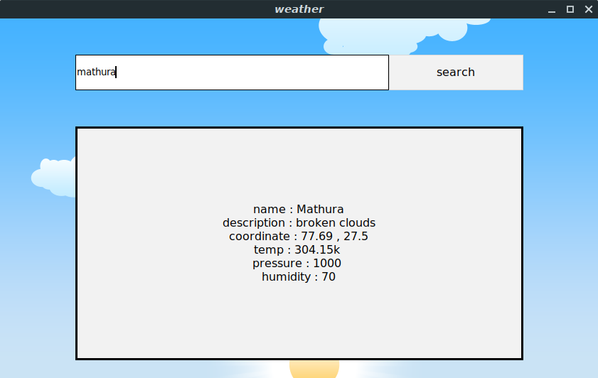
Task: Click the weather window title
Action: 299,9
